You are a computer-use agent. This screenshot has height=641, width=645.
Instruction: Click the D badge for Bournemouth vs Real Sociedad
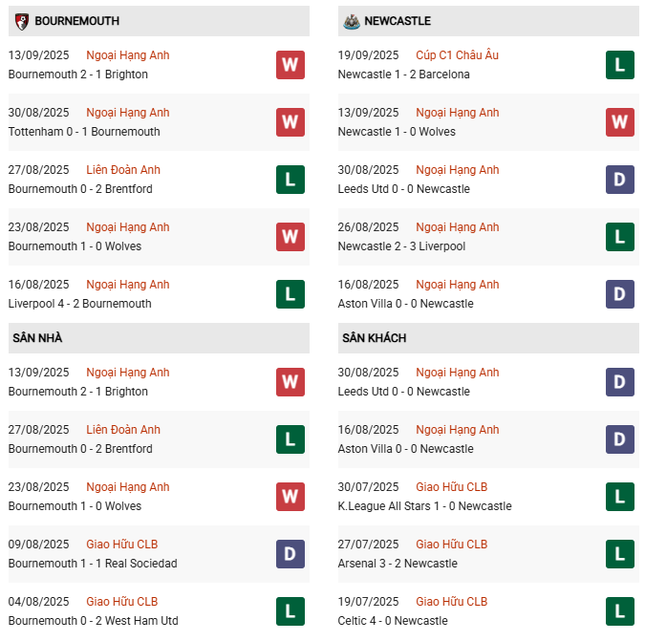point(290,554)
